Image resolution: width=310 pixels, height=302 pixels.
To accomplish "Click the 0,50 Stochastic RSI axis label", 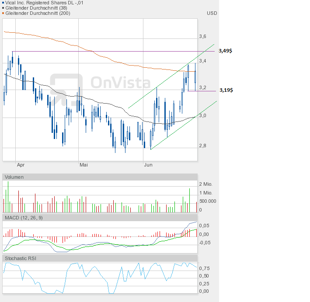I will [204, 276].
